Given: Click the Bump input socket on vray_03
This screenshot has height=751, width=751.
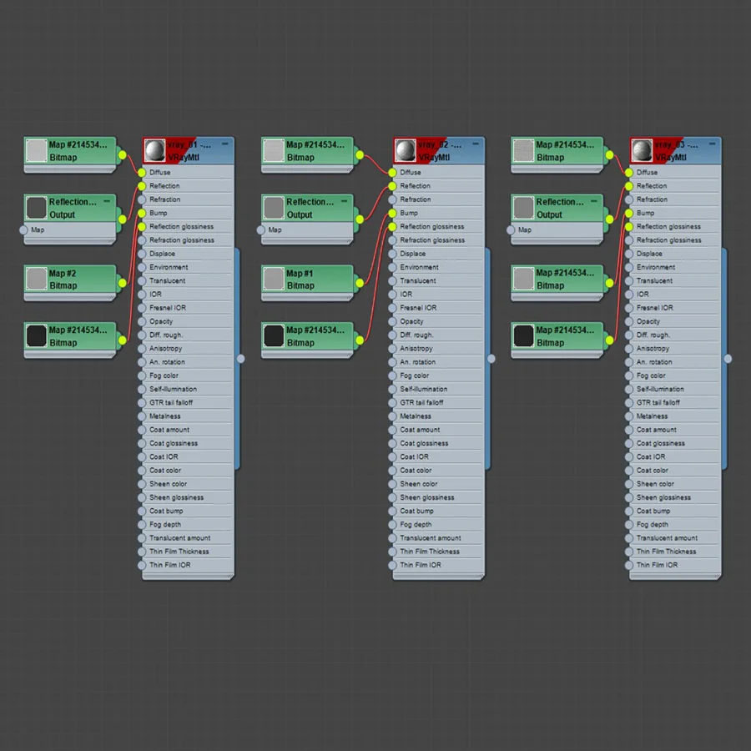Looking at the screenshot, I should pyautogui.click(x=629, y=213).
